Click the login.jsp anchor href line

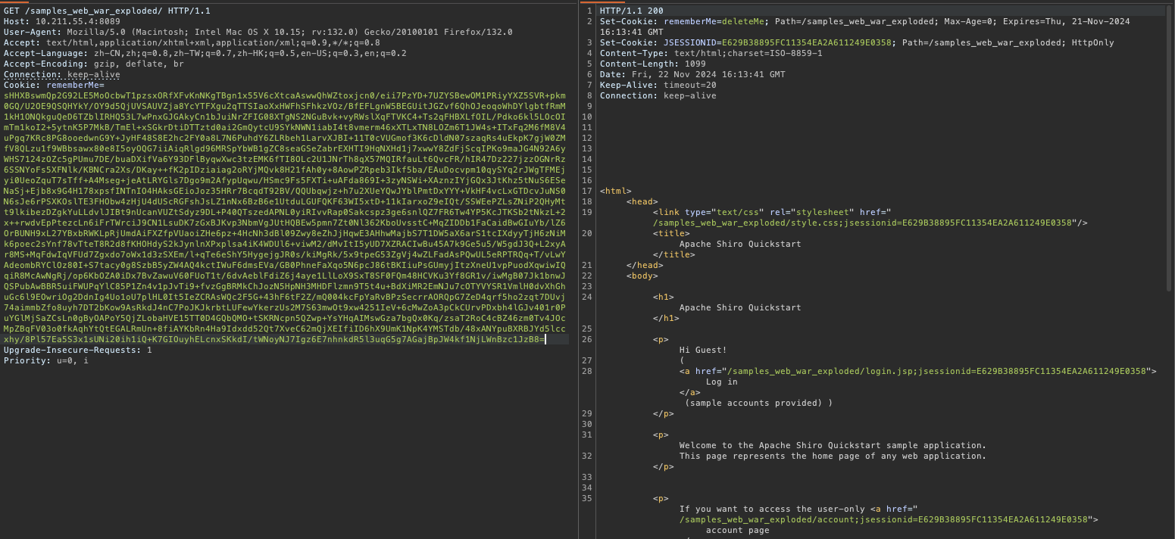pyautogui.click(x=918, y=371)
